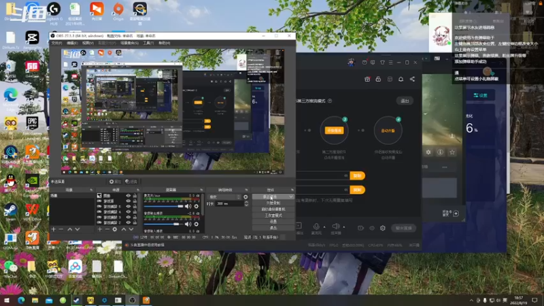Pop out the Controls dock panel
This screenshot has width=544, height=306.
[x=292, y=190]
